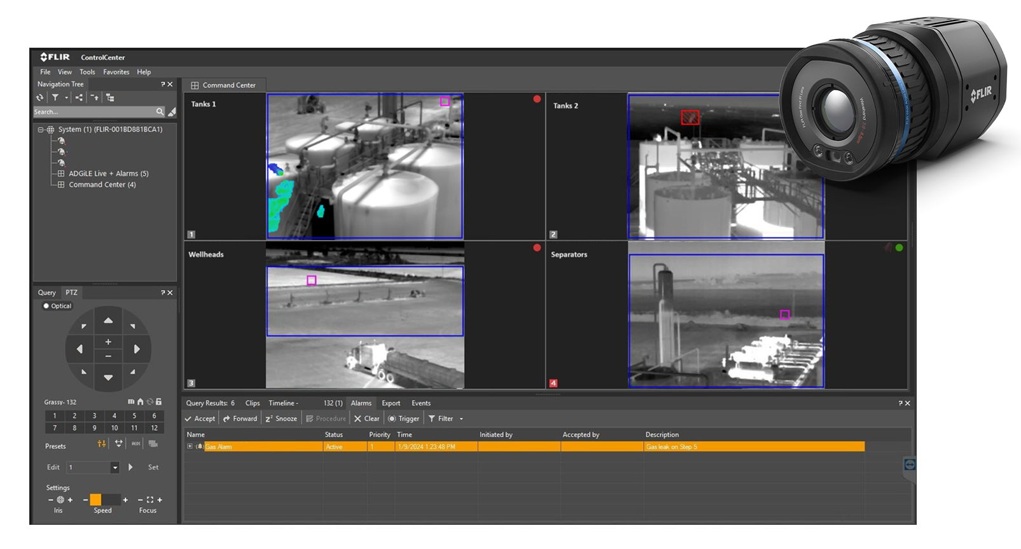Open the View menu
This screenshot has width=1021, height=549.
pyautogui.click(x=65, y=72)
